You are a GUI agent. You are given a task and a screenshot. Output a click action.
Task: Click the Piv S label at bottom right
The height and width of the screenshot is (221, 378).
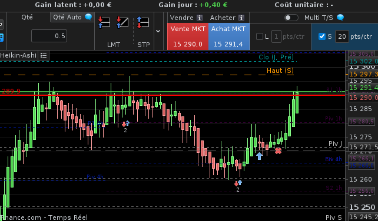click(x=334, y=217)
